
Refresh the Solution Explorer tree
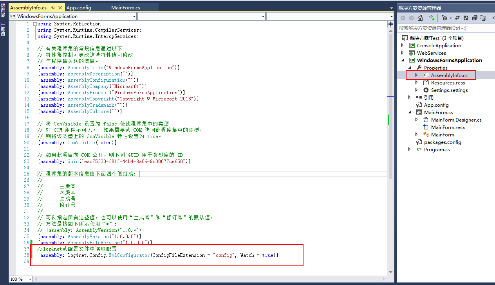(466, 18)
